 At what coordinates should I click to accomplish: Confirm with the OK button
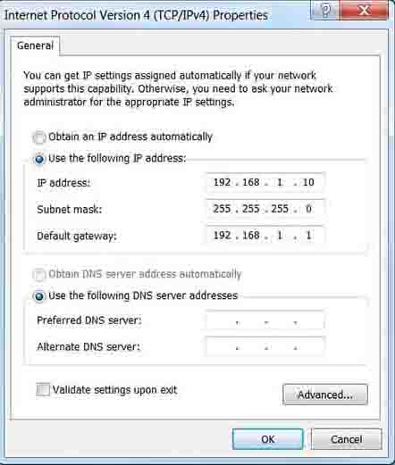coord(268,439)
